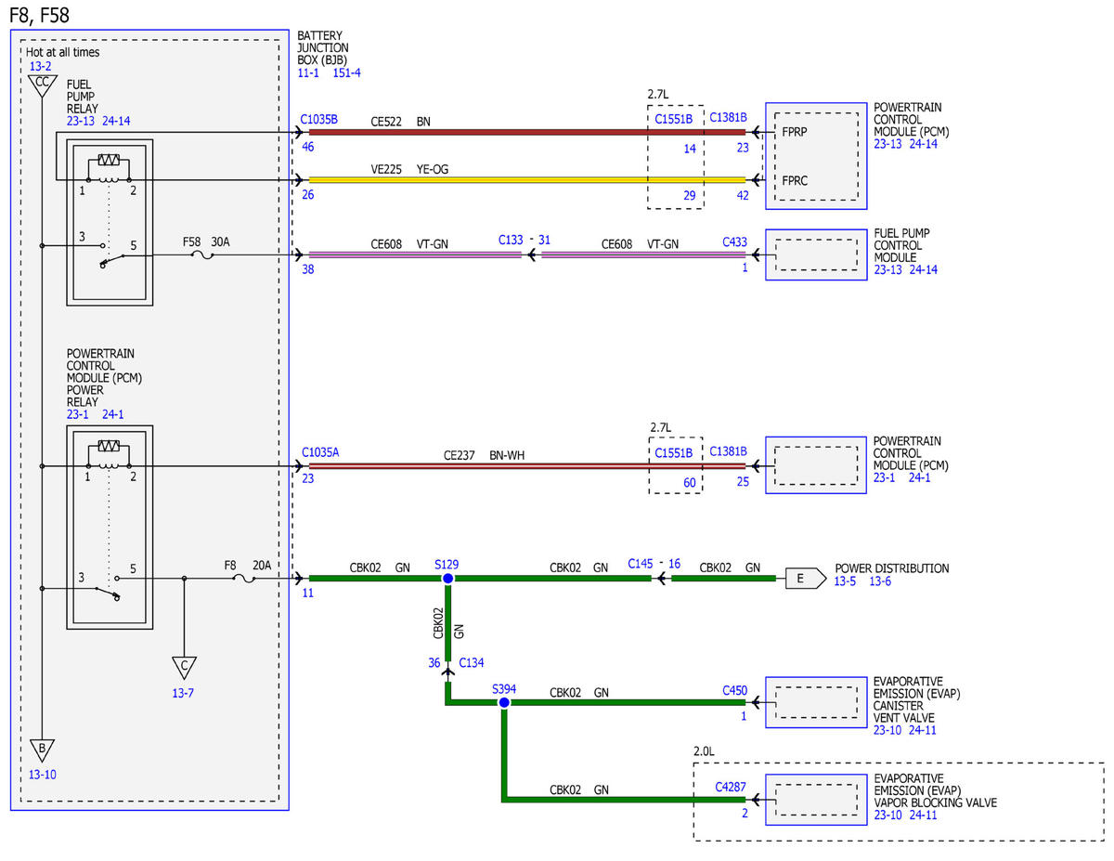
Task: Click the C145 connector link
Action: click(x=641, y=564)
